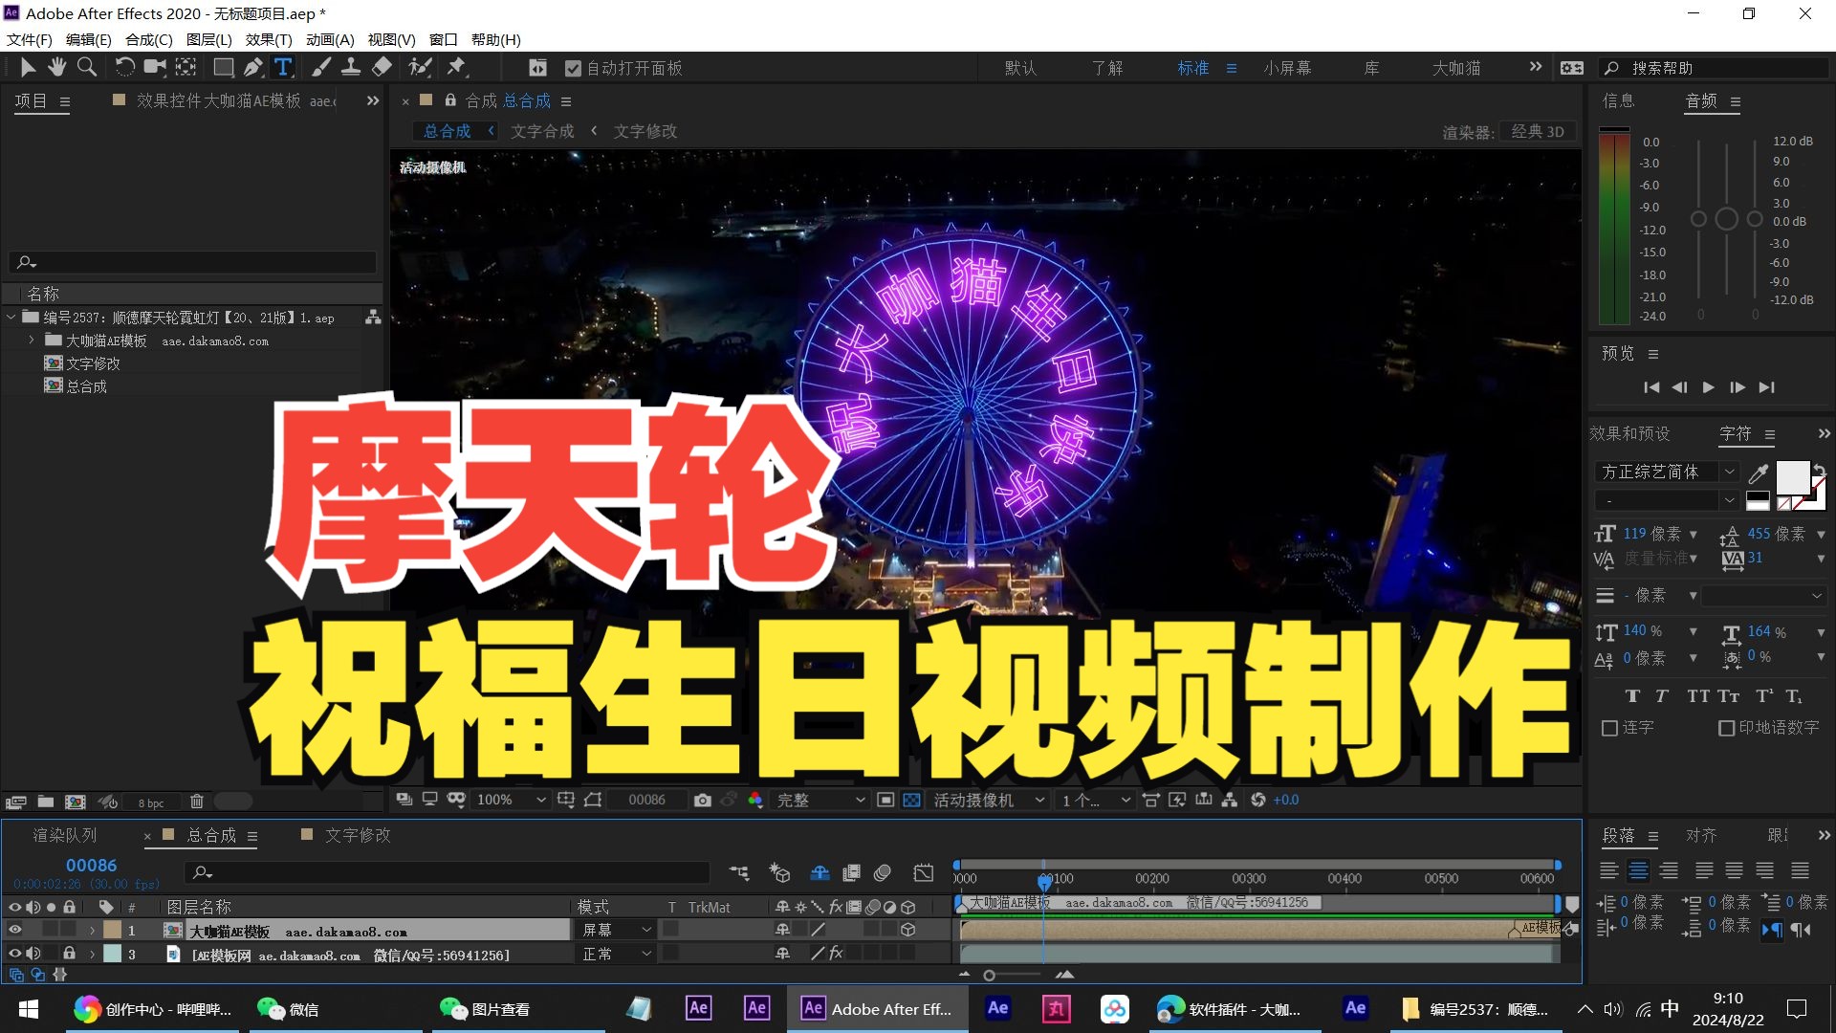Adjust the center audio level slider
1836x1033 pixels.
click(x=1726, y=219)
